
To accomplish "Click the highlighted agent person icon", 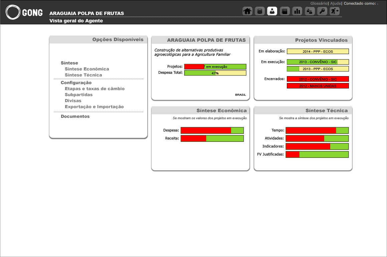I will click(x=272, y=11).
